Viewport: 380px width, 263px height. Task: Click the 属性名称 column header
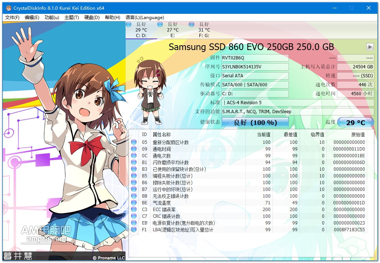tap(198, 134)
